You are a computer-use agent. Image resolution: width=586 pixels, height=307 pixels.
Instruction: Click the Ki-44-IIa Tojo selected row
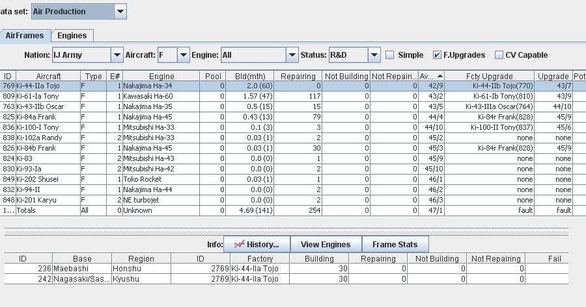click(x=293, y=86)
